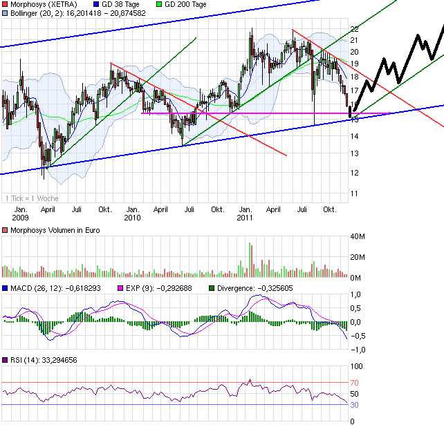444x427 pixels.
Task: Click the RSI axis label 100
Action: (x=356, y=366)
